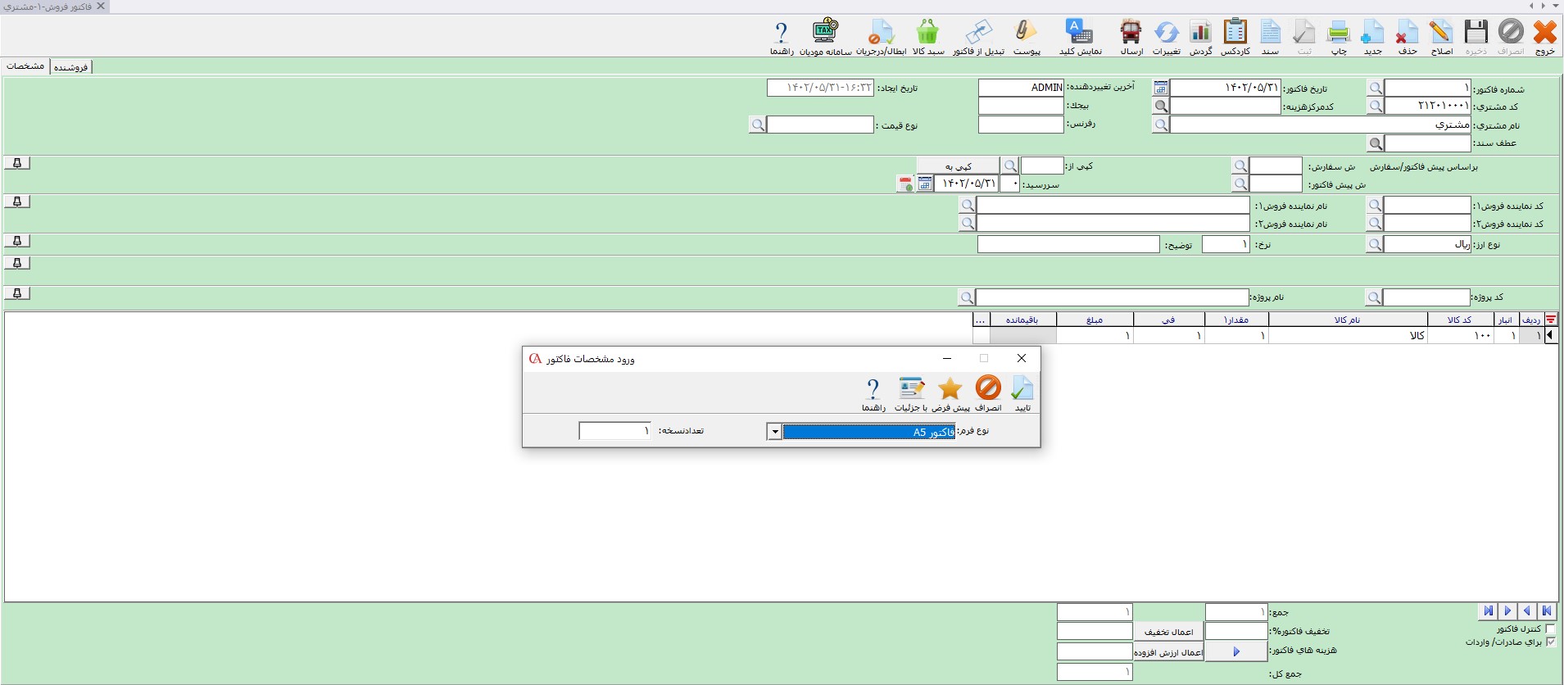Uncheck the برای صادرات/واردات checkbox

1550,642
